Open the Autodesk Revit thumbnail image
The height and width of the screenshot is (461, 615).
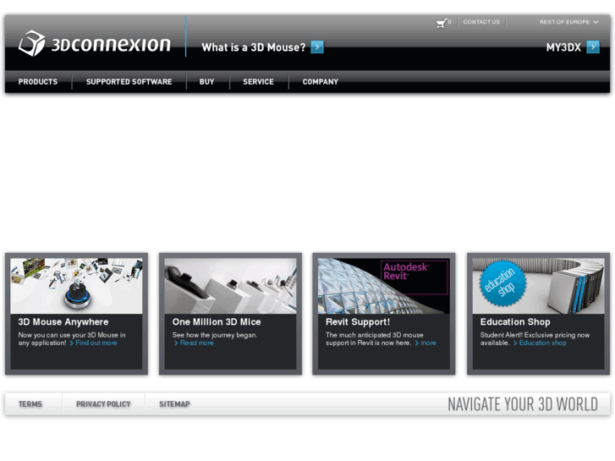[384, 286]
